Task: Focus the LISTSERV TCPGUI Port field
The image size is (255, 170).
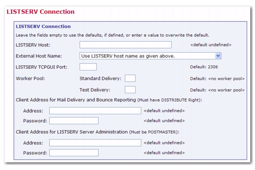Action: pos(88,67)
